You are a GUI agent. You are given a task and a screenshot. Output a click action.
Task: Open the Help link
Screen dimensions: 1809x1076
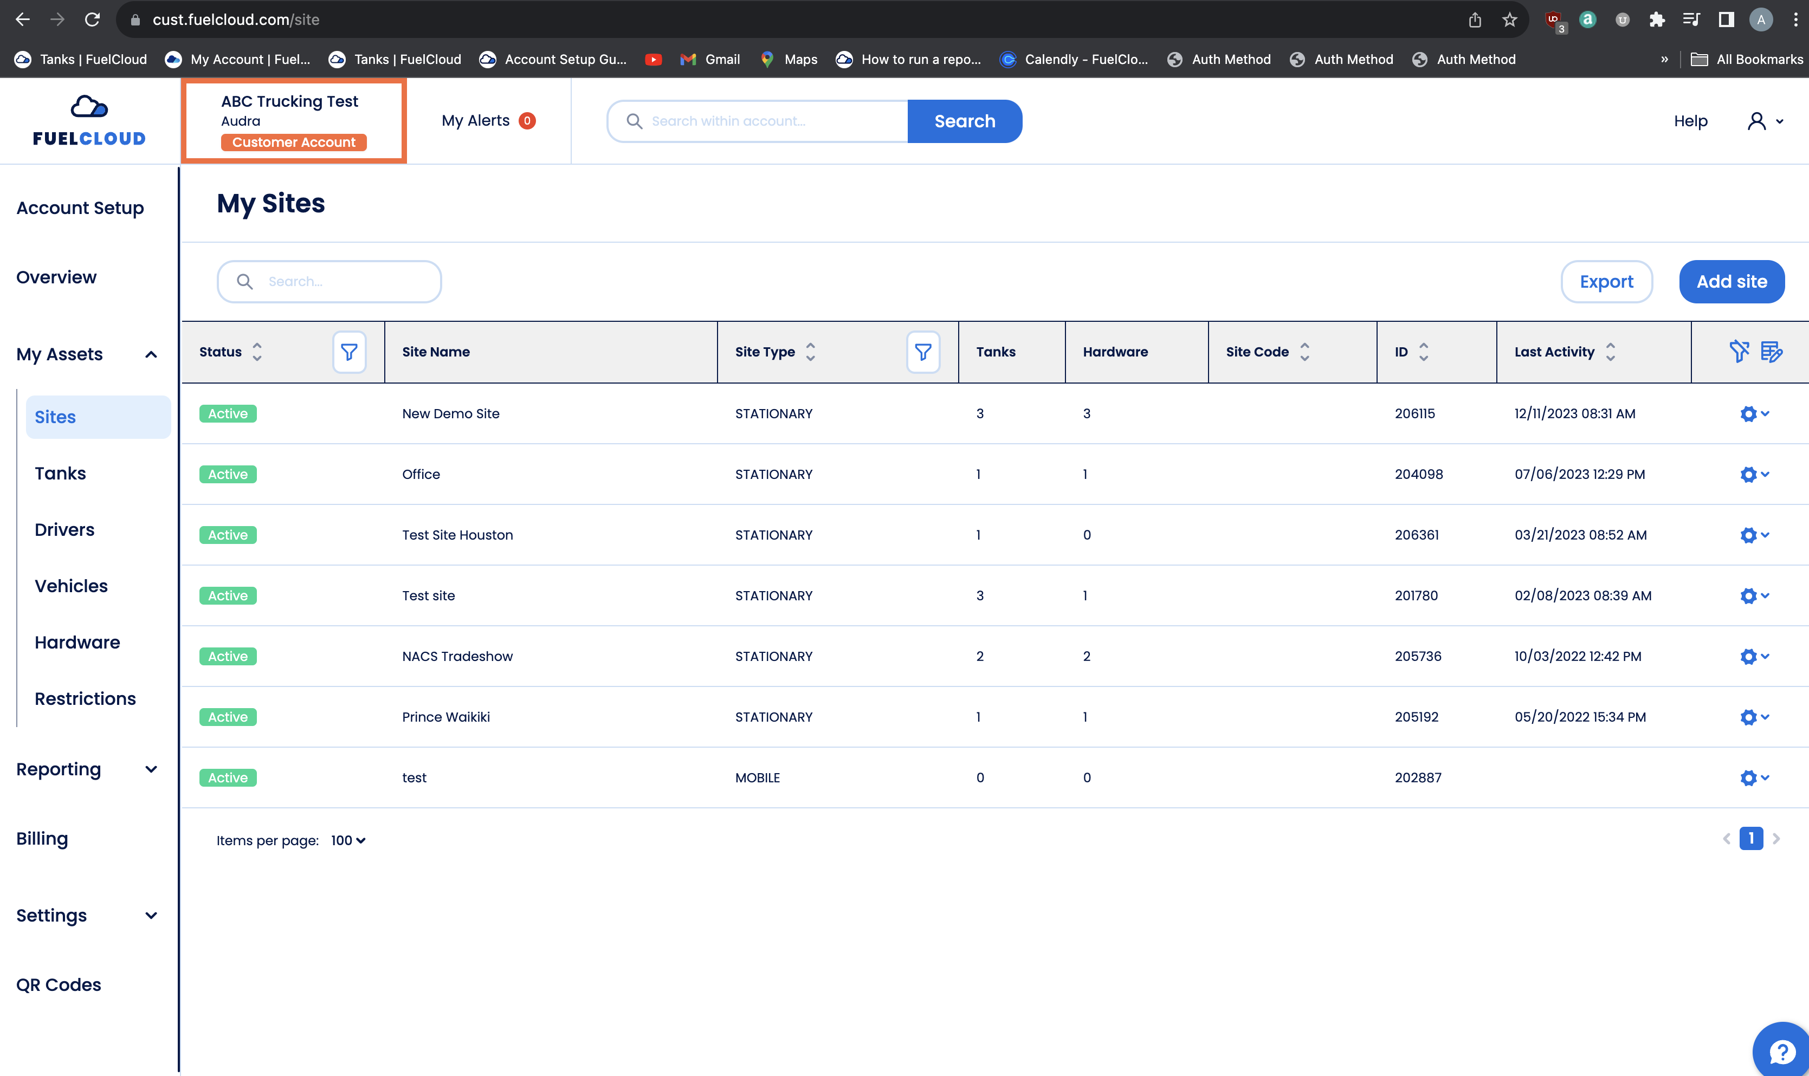(x=1690, y=121)
